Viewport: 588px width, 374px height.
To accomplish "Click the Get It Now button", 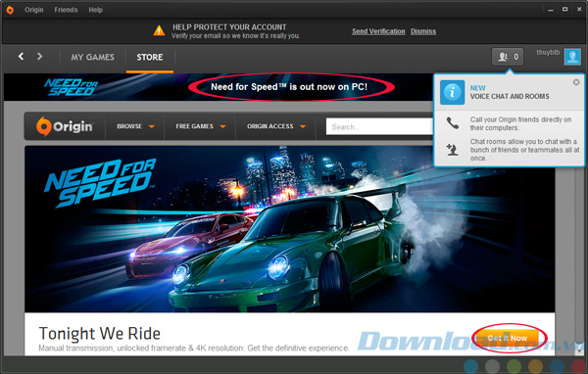I will (x=508, y=338).
